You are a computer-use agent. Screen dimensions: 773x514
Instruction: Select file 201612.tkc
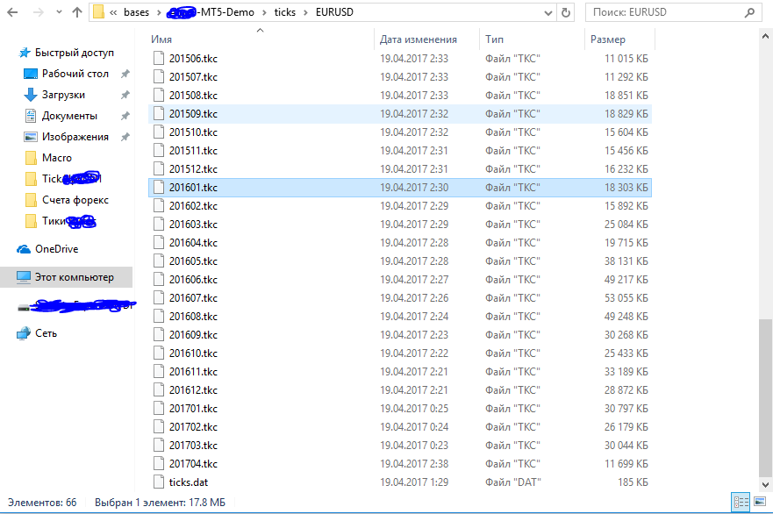coord(400,390)
